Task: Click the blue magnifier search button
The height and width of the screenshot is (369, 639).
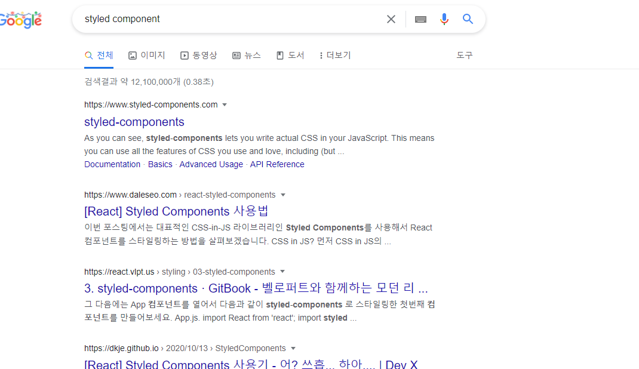Action: tap(468, 19)
